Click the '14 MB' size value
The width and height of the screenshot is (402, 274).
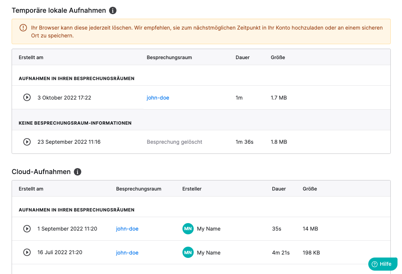pos(310,229)
